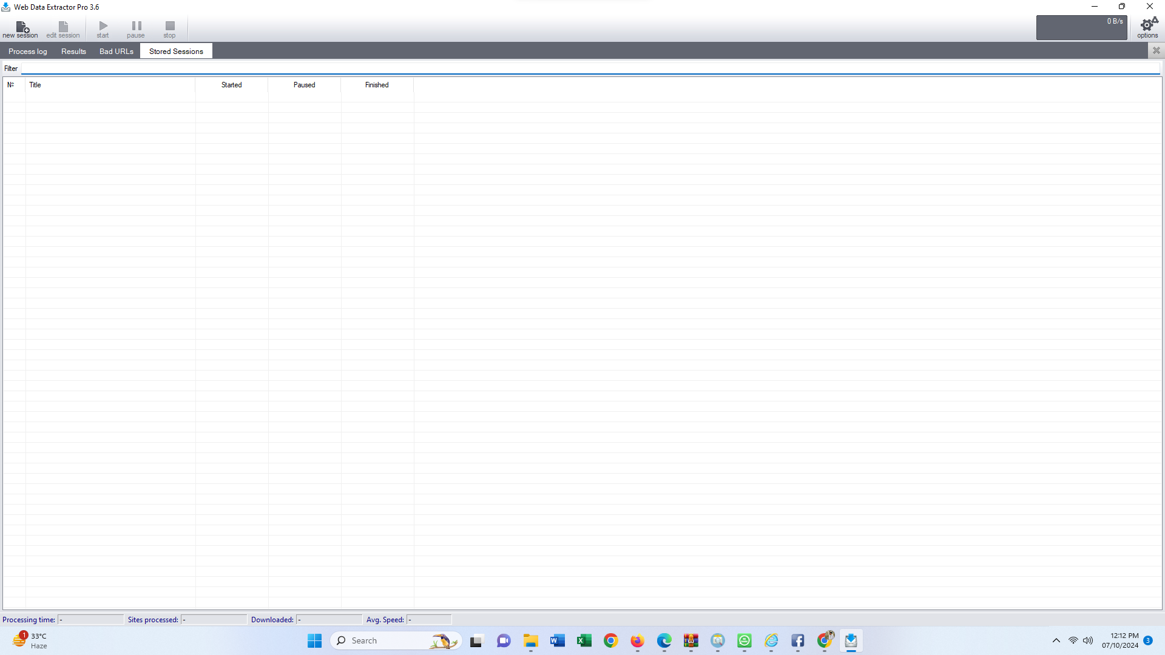Switch to the Process log tab
Image resolution: width=1165 pixels, height=655 pixels.
[x=27, y=51]
